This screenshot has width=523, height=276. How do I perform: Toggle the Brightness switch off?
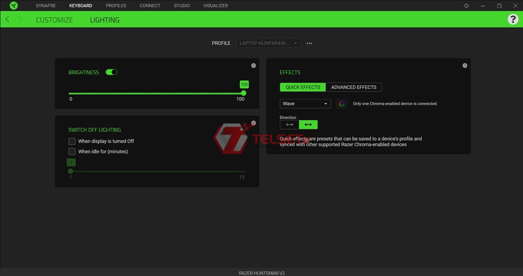tap(111, 72)
